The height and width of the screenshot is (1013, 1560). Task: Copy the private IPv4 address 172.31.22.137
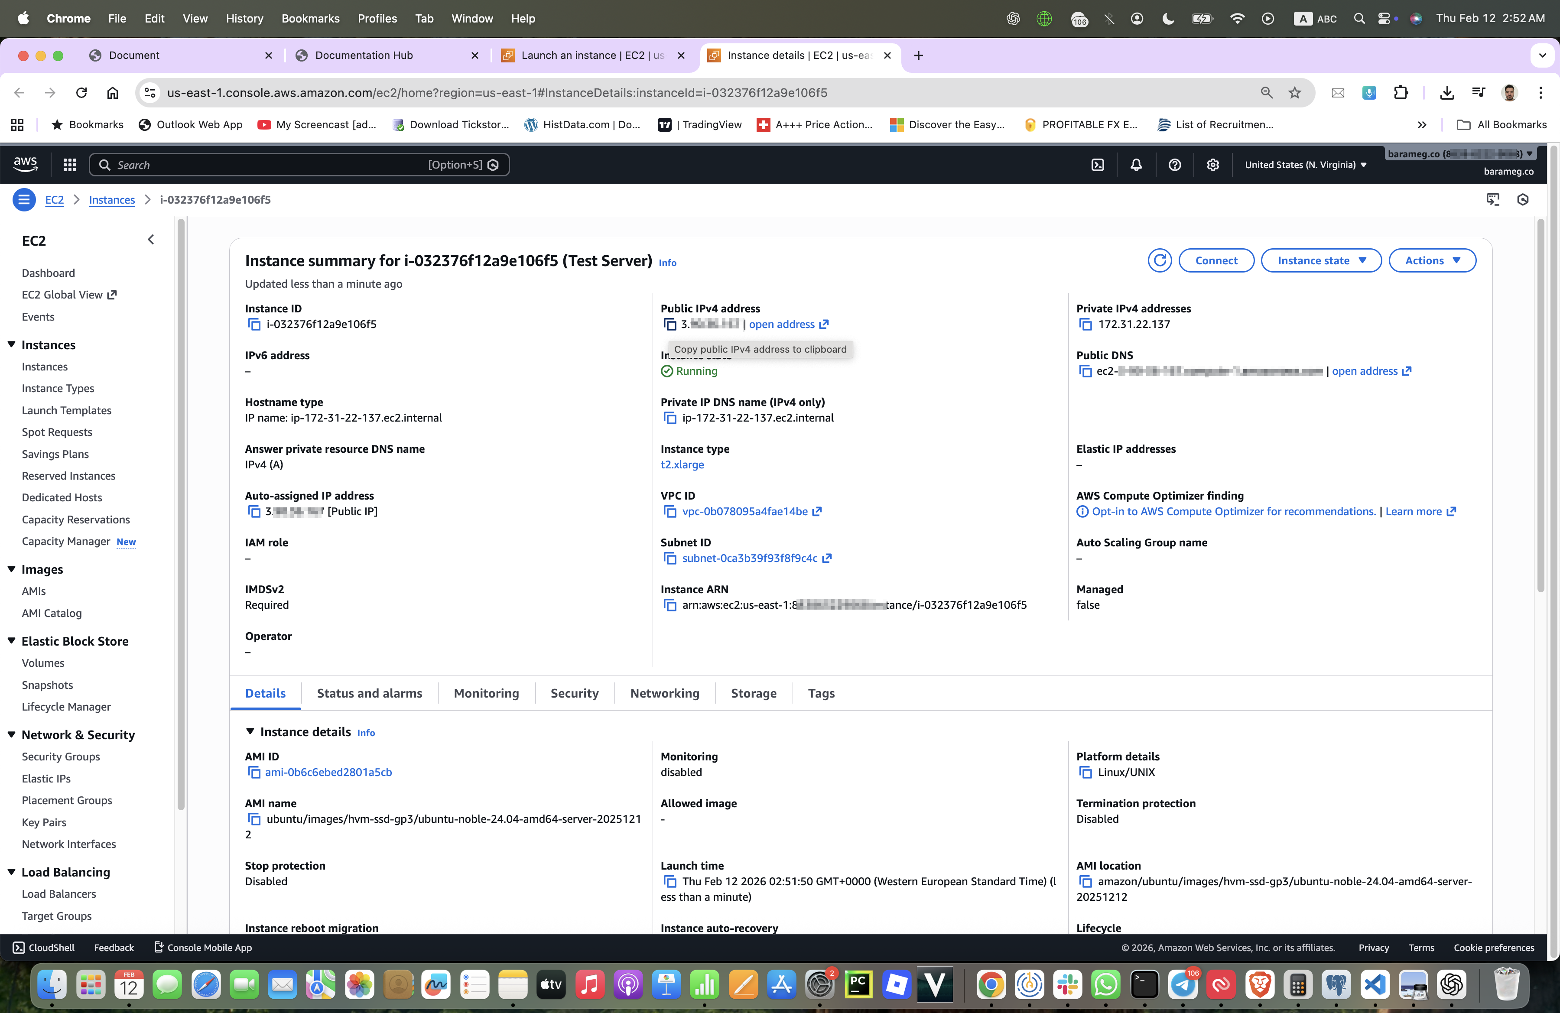click(x=1085, y=325)
